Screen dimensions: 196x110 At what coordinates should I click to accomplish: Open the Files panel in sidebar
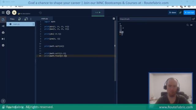click(x=3, y=20)
